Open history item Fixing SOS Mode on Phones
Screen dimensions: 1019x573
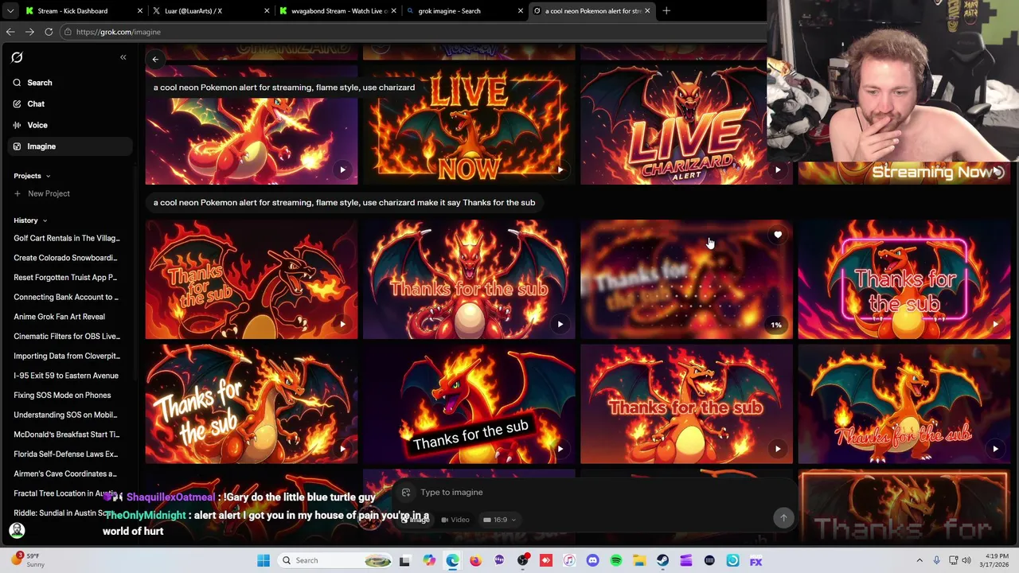pyautogui.click(x=62, y=395)
